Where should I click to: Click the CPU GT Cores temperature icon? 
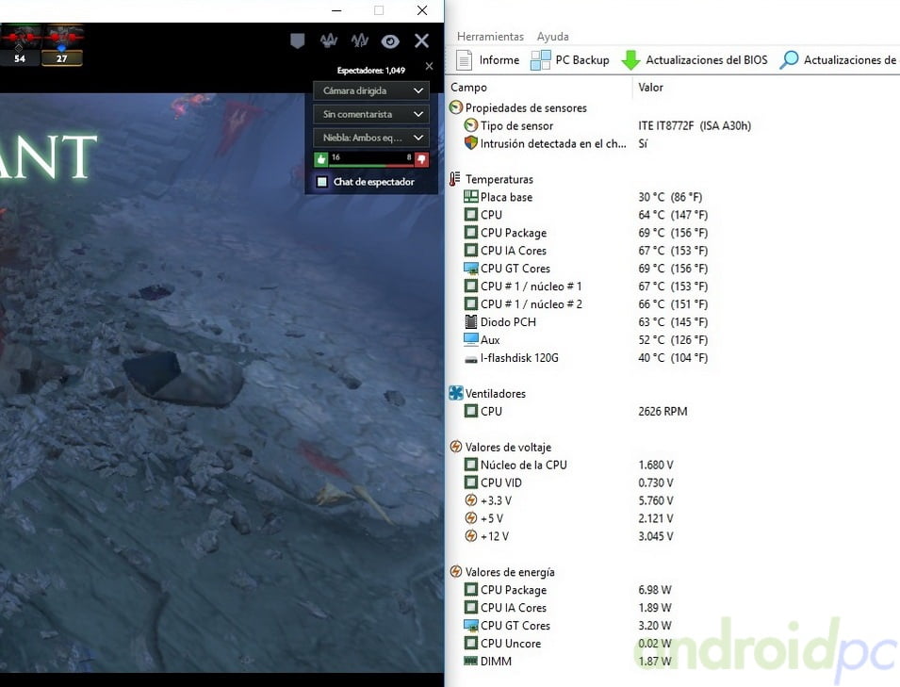pos(470,268)
